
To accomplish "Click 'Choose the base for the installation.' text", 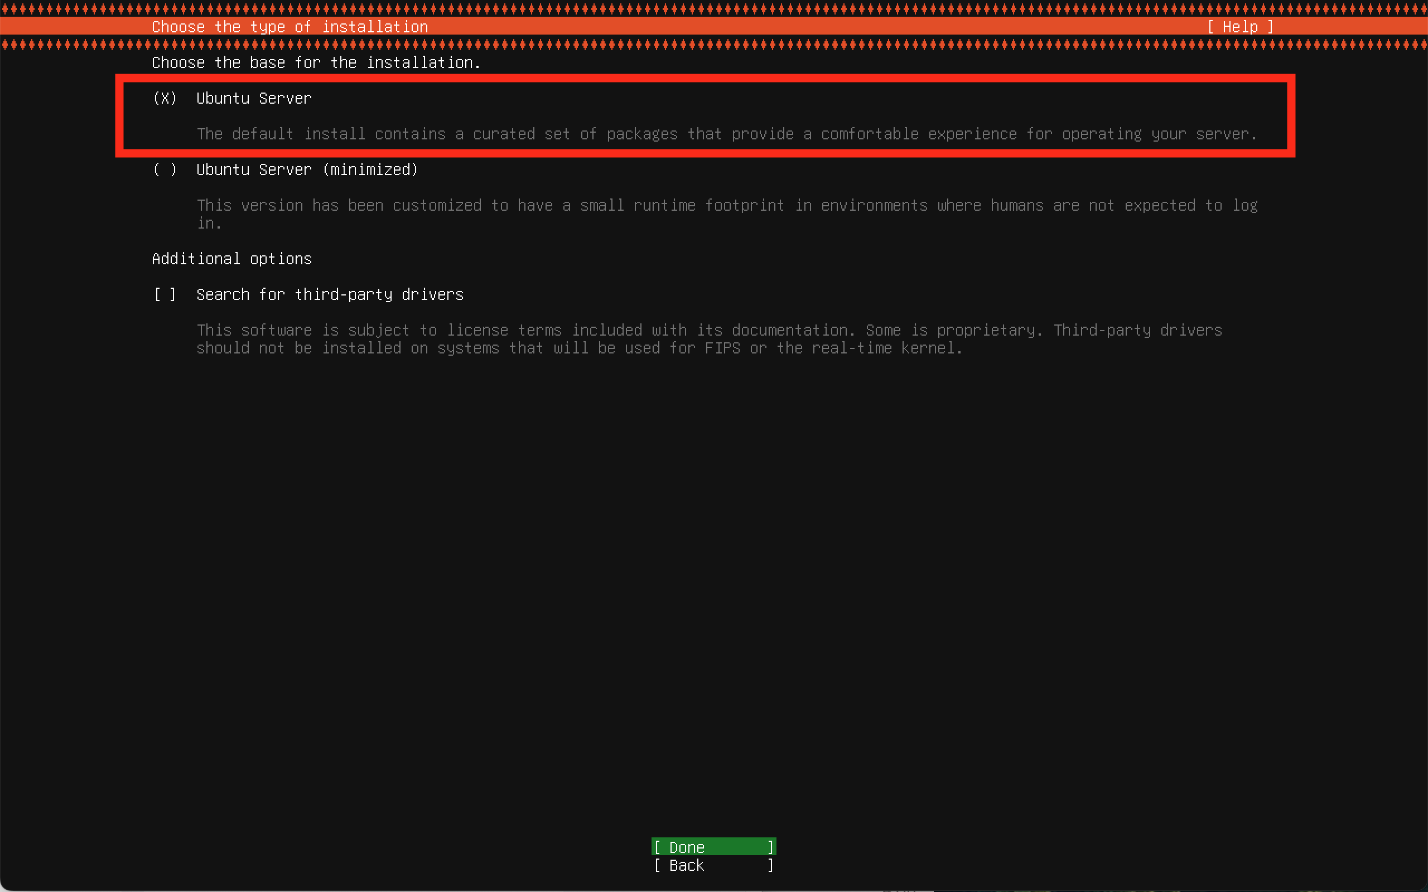I will coord(316,62).
